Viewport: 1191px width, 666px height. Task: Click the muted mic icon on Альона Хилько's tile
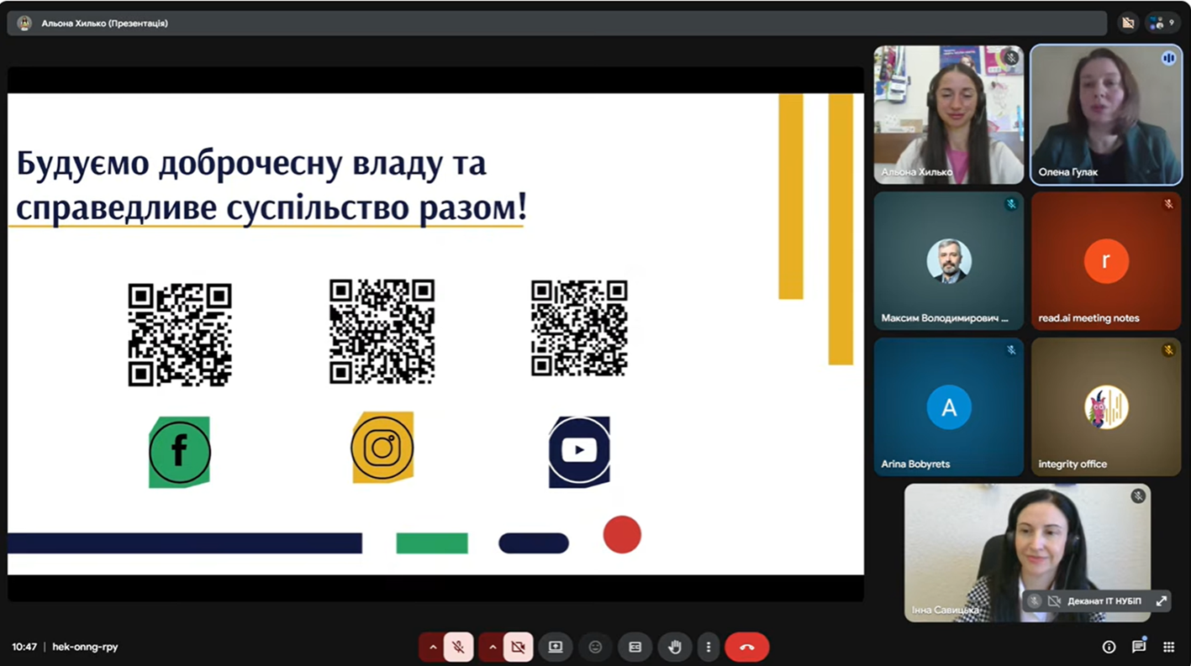pyautogui.click(x=1011, y=58)
